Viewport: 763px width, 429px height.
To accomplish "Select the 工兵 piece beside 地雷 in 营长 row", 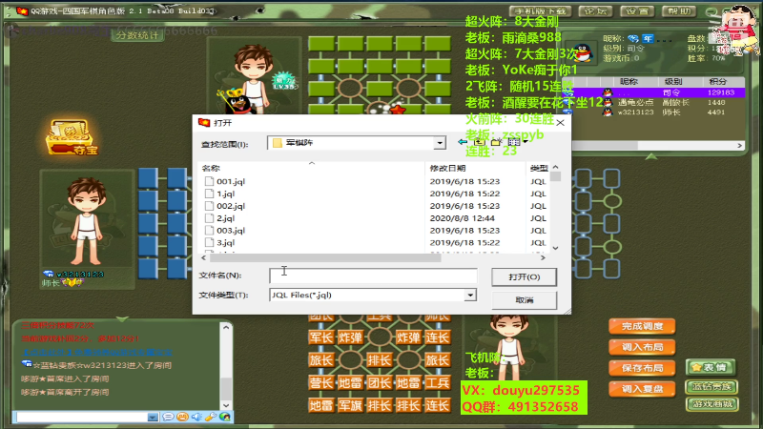I will (438, 383).
